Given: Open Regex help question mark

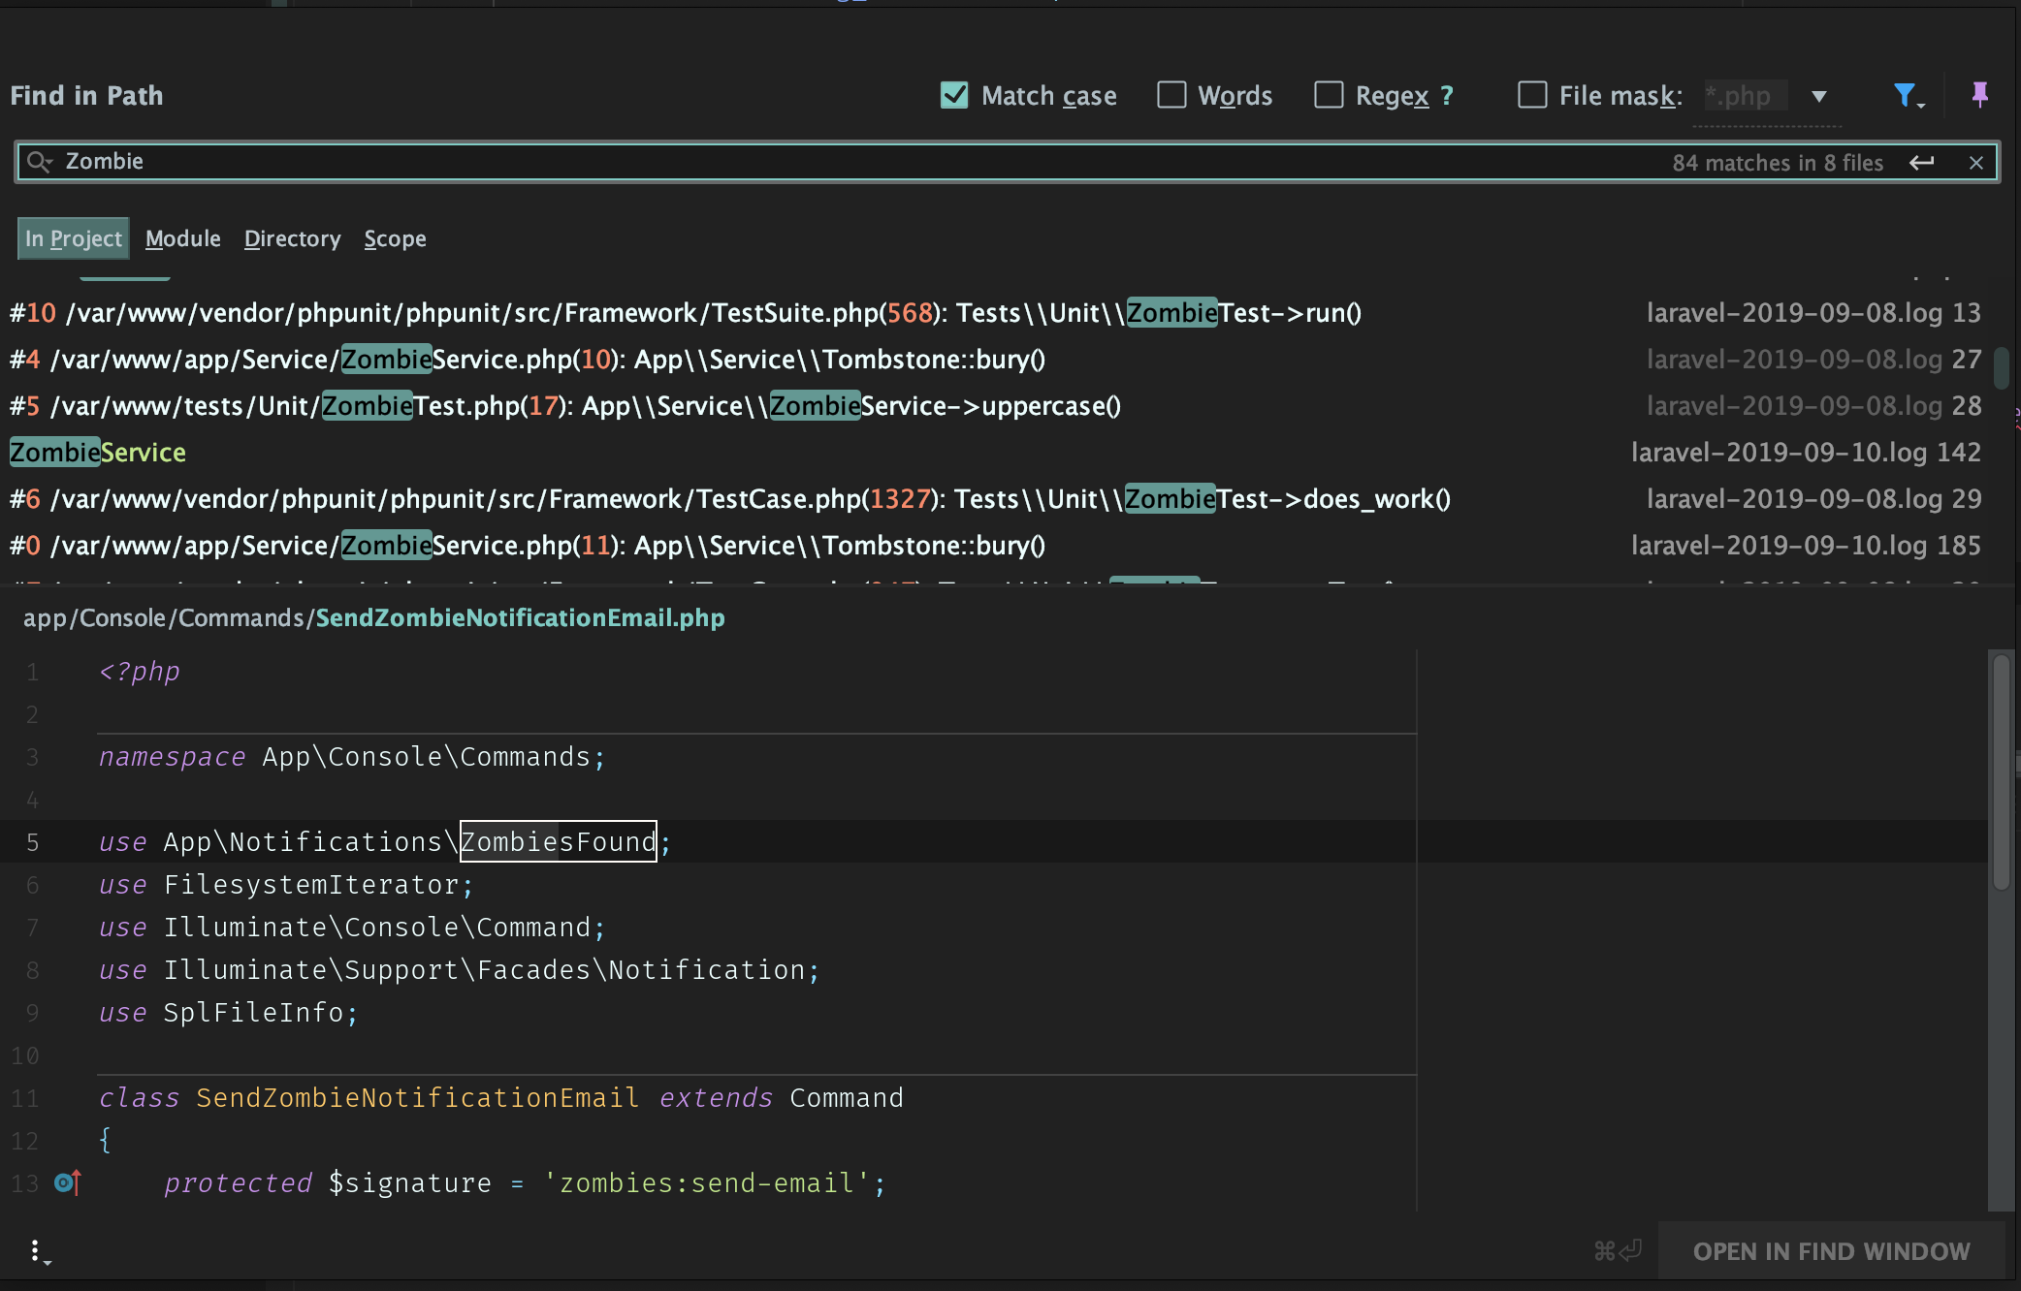Looking at the screenshot, I should (x=1447, y=95).
